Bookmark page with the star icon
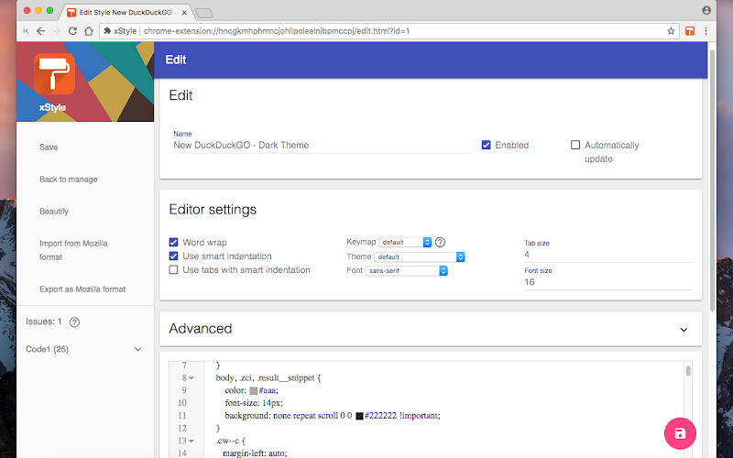The image size is (733, 458). (671, 31)
